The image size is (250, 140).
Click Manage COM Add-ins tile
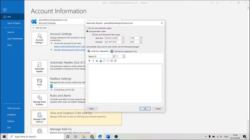(x=39, y=117)
